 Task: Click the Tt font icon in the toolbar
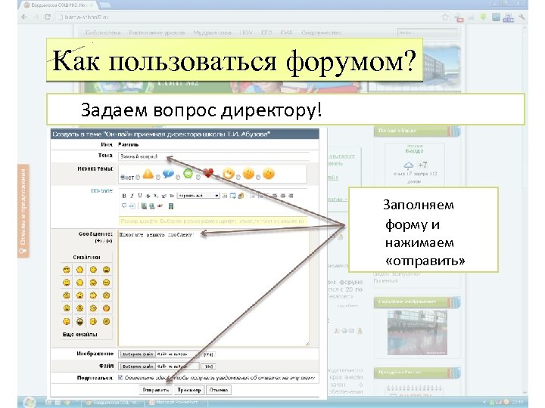171,196
